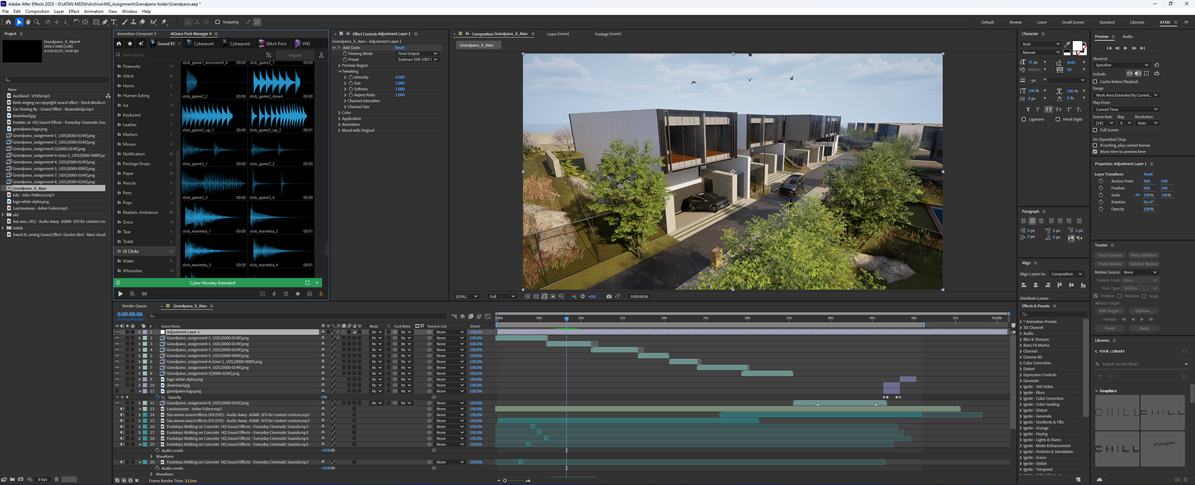Select the Zoom magnifier tool in toolbar
The width and height of the screenshot is (1195, 485).
click(x=37, y=22)
